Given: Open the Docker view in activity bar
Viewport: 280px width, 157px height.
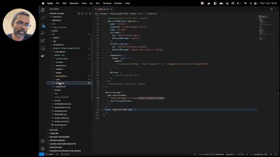Looking at the screenshot, I should click(x=43, y=56).
